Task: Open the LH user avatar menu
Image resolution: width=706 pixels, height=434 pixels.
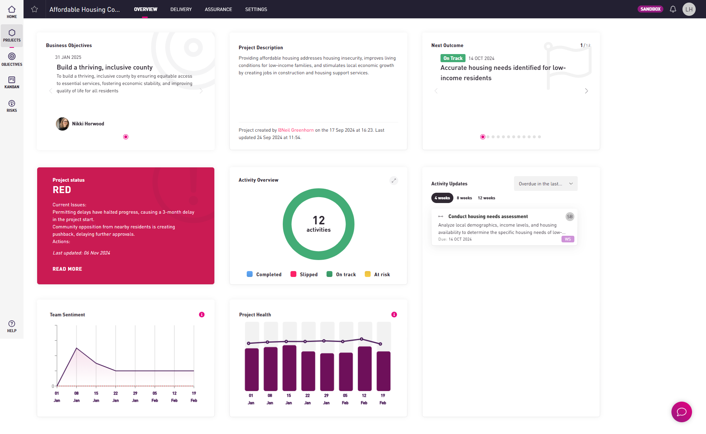Action: [689, 9]
